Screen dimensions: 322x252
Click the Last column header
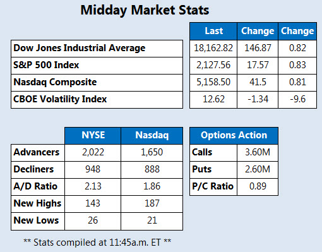click(213, 31)
